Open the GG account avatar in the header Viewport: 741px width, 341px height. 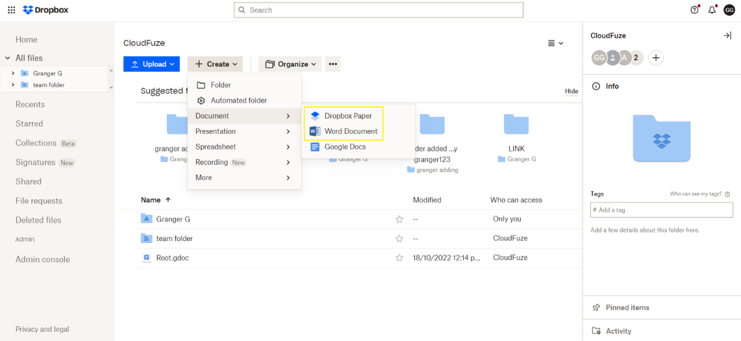[x=729, y=10]
